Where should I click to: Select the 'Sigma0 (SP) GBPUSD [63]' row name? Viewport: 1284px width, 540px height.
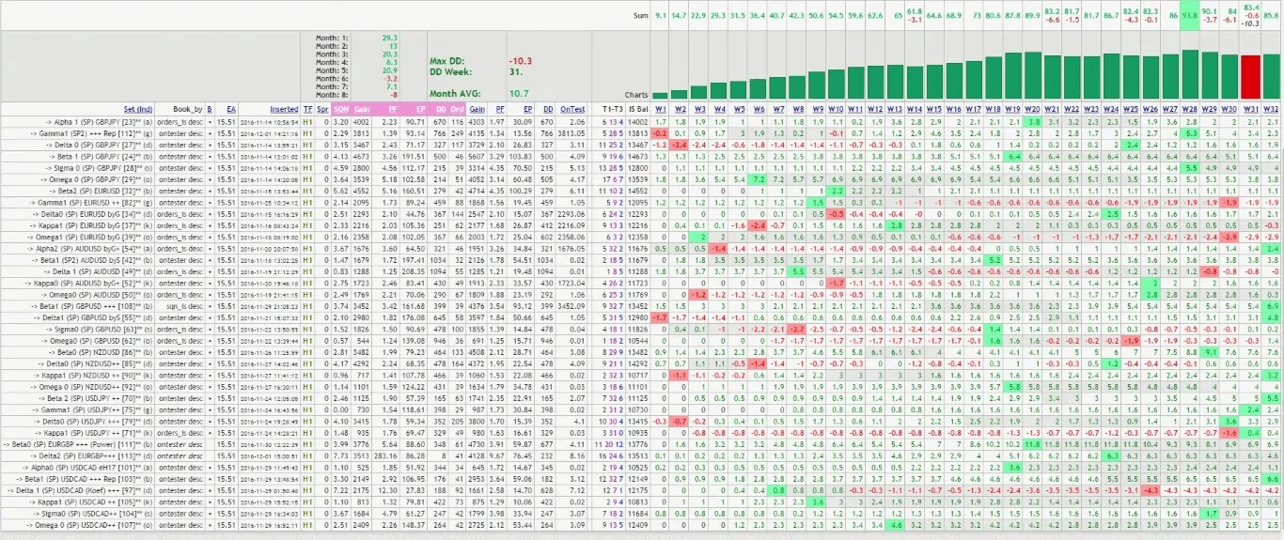tap(101, 329)
